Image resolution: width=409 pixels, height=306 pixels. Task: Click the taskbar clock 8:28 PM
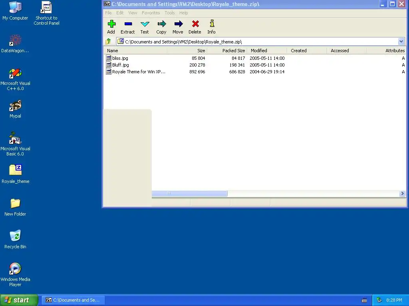click(394, 300)
